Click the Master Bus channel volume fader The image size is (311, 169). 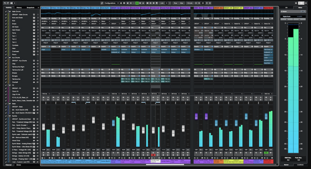[266, 116]
